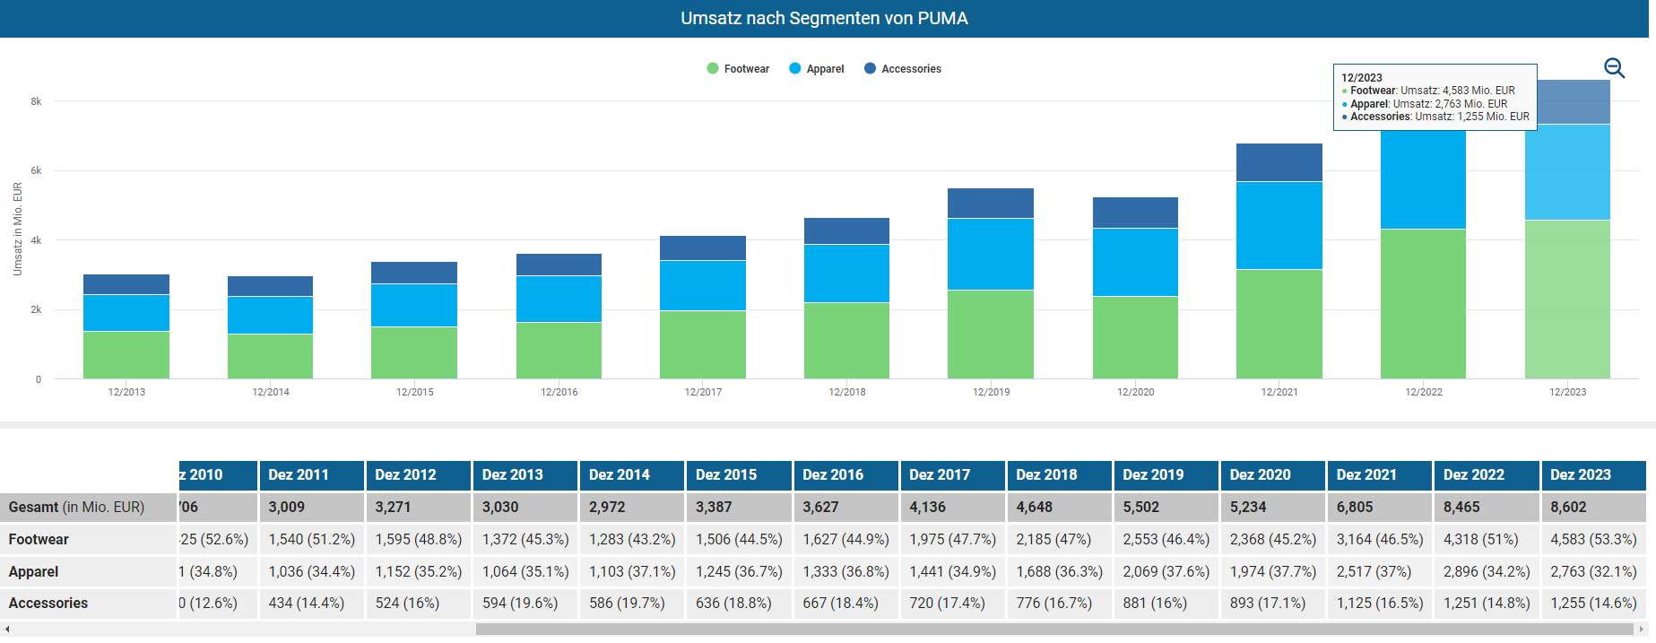Select the Accessories segment of the 12/2021 bar
The height and width of the screenshot is (643, 1656).
(1279, 162)
